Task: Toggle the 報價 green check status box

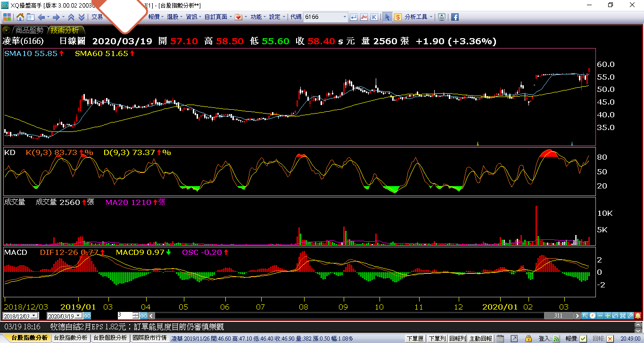Action: tap(583, 338)
